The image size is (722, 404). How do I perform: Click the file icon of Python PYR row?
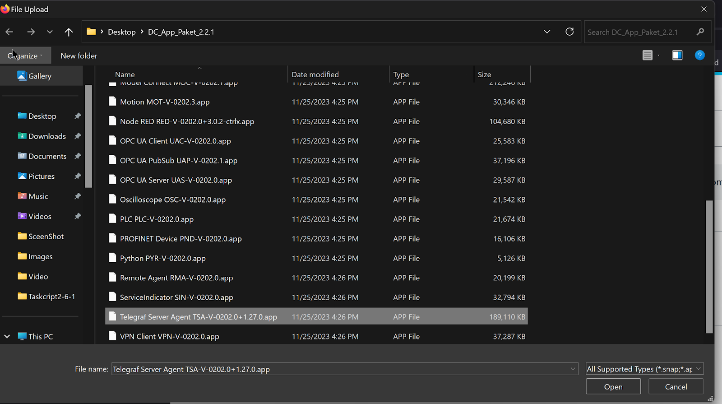click(x=112, y=258)
